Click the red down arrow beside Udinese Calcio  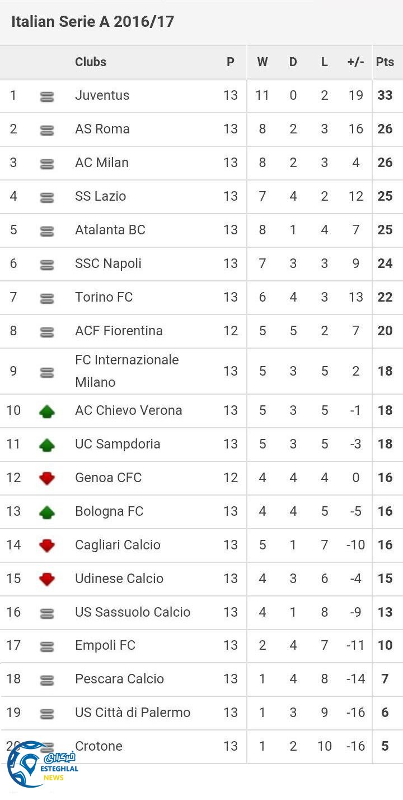point(47,579)
